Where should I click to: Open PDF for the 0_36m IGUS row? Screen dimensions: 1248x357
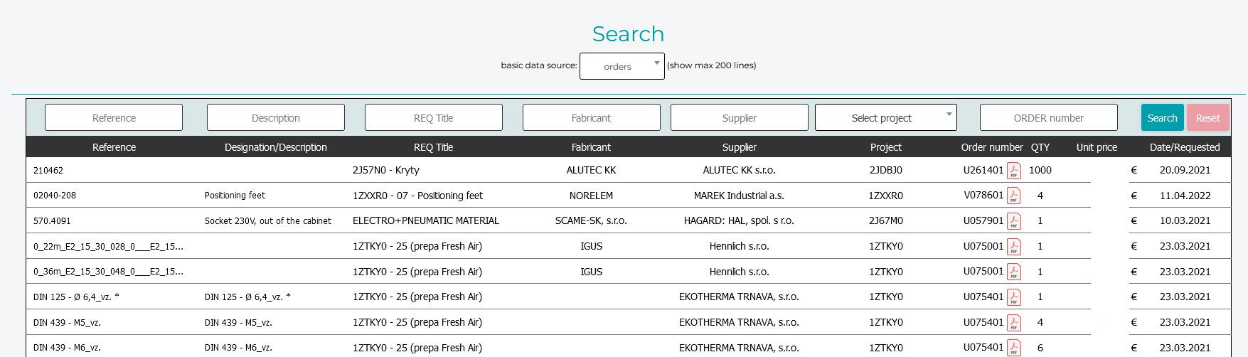pos(1013,272)
